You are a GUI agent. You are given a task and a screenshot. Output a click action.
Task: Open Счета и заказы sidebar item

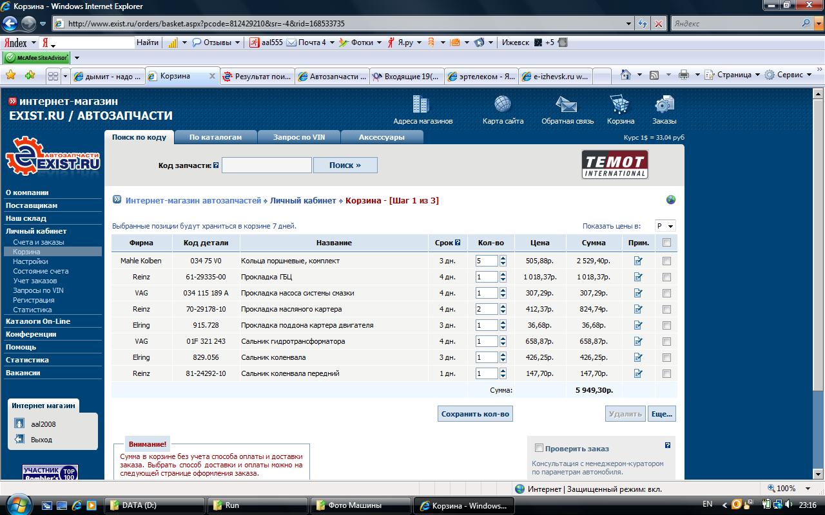[39, 242]
